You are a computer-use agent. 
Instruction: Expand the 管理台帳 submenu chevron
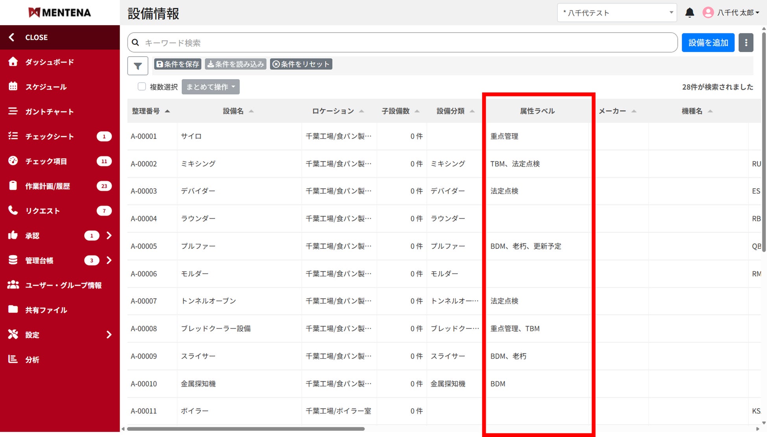pos(109,260)
